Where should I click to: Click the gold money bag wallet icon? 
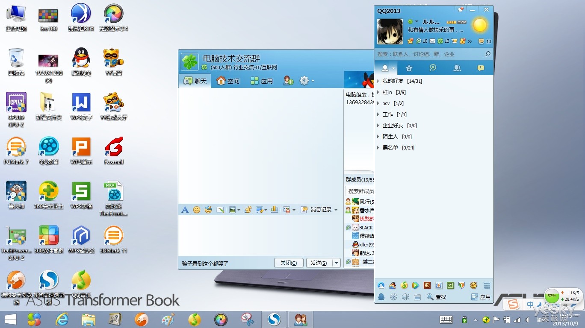pos(463,41)
